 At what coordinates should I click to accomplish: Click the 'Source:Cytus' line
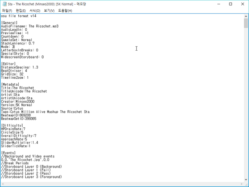[12, 108]
